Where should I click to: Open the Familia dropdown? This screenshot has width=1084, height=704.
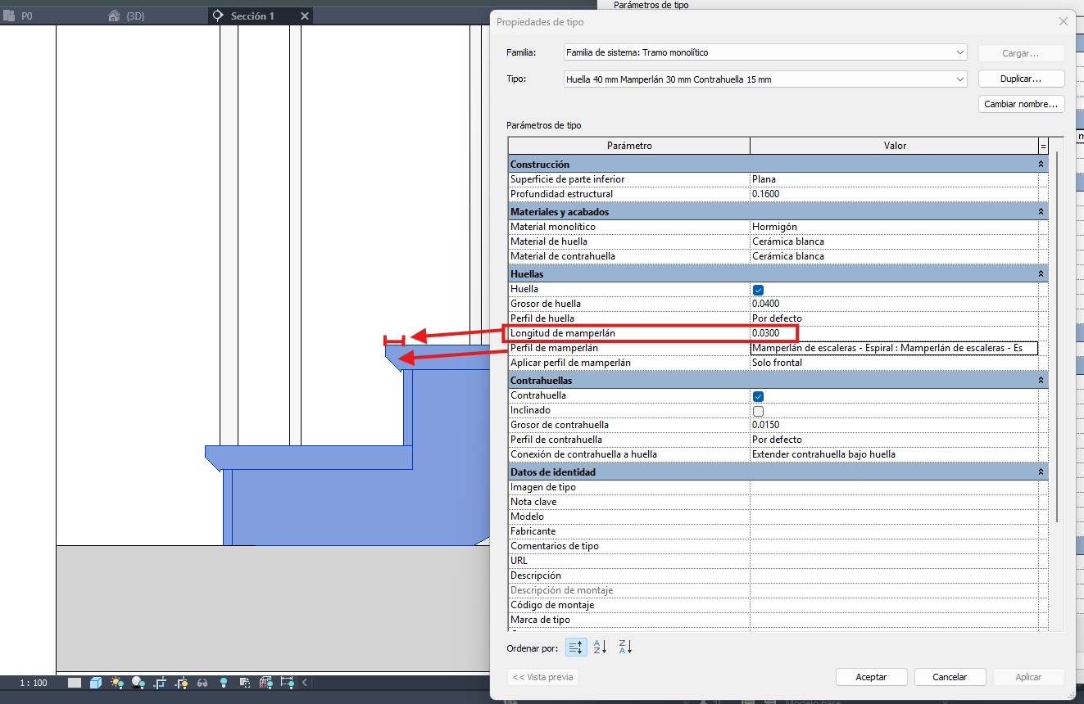[x=765, y=52]
